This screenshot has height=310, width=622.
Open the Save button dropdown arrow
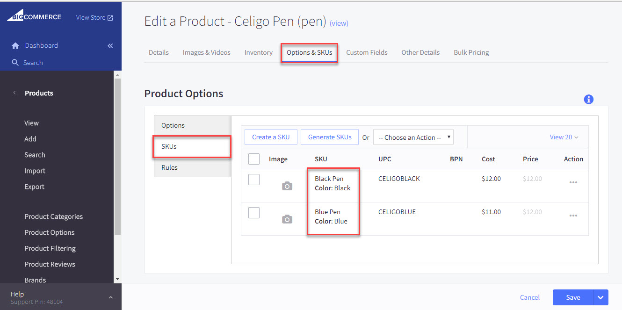point(601,297)
